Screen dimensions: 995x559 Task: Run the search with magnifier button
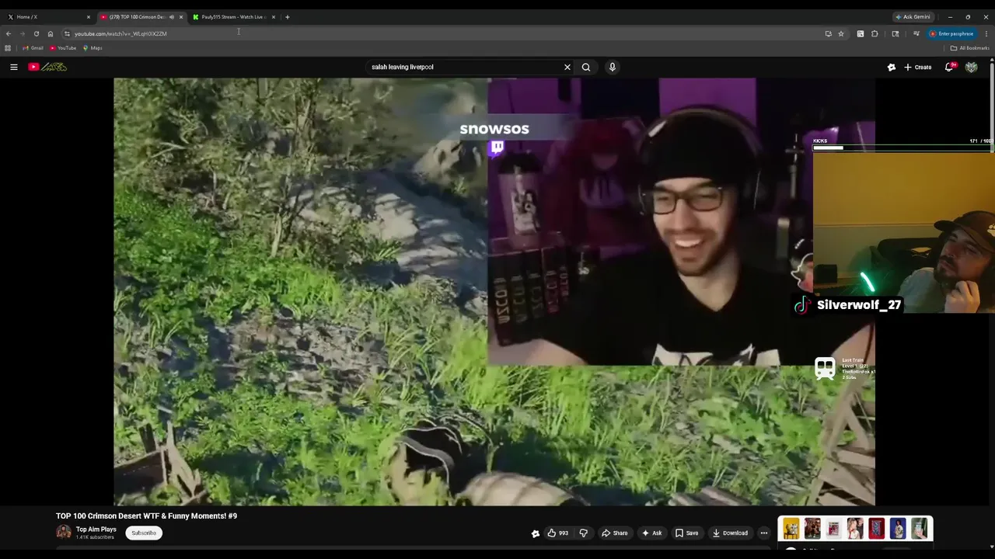(x=586, y=67)
